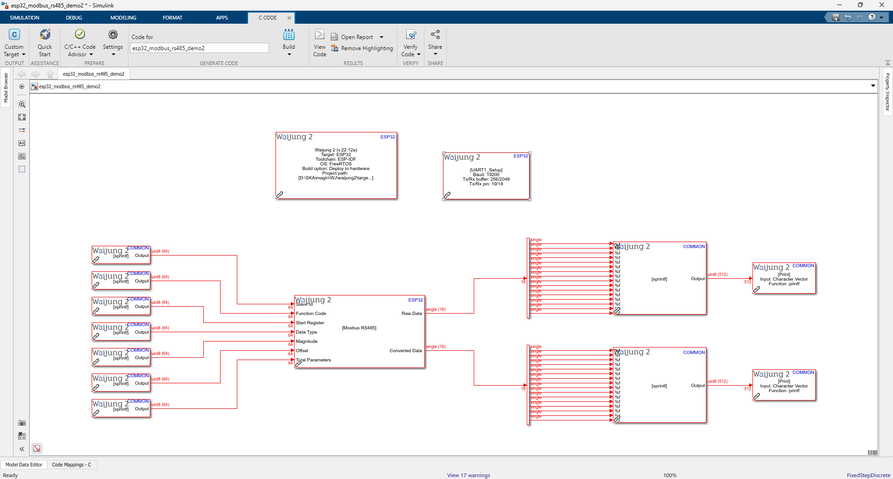Add an Annotation from palette

point(22,143)
